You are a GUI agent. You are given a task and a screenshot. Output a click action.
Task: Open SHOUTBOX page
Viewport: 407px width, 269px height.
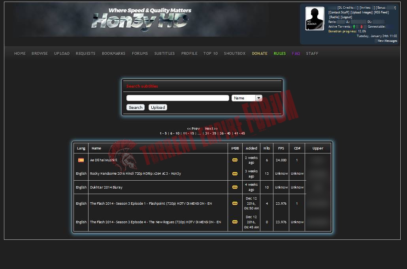coord(235,53)
